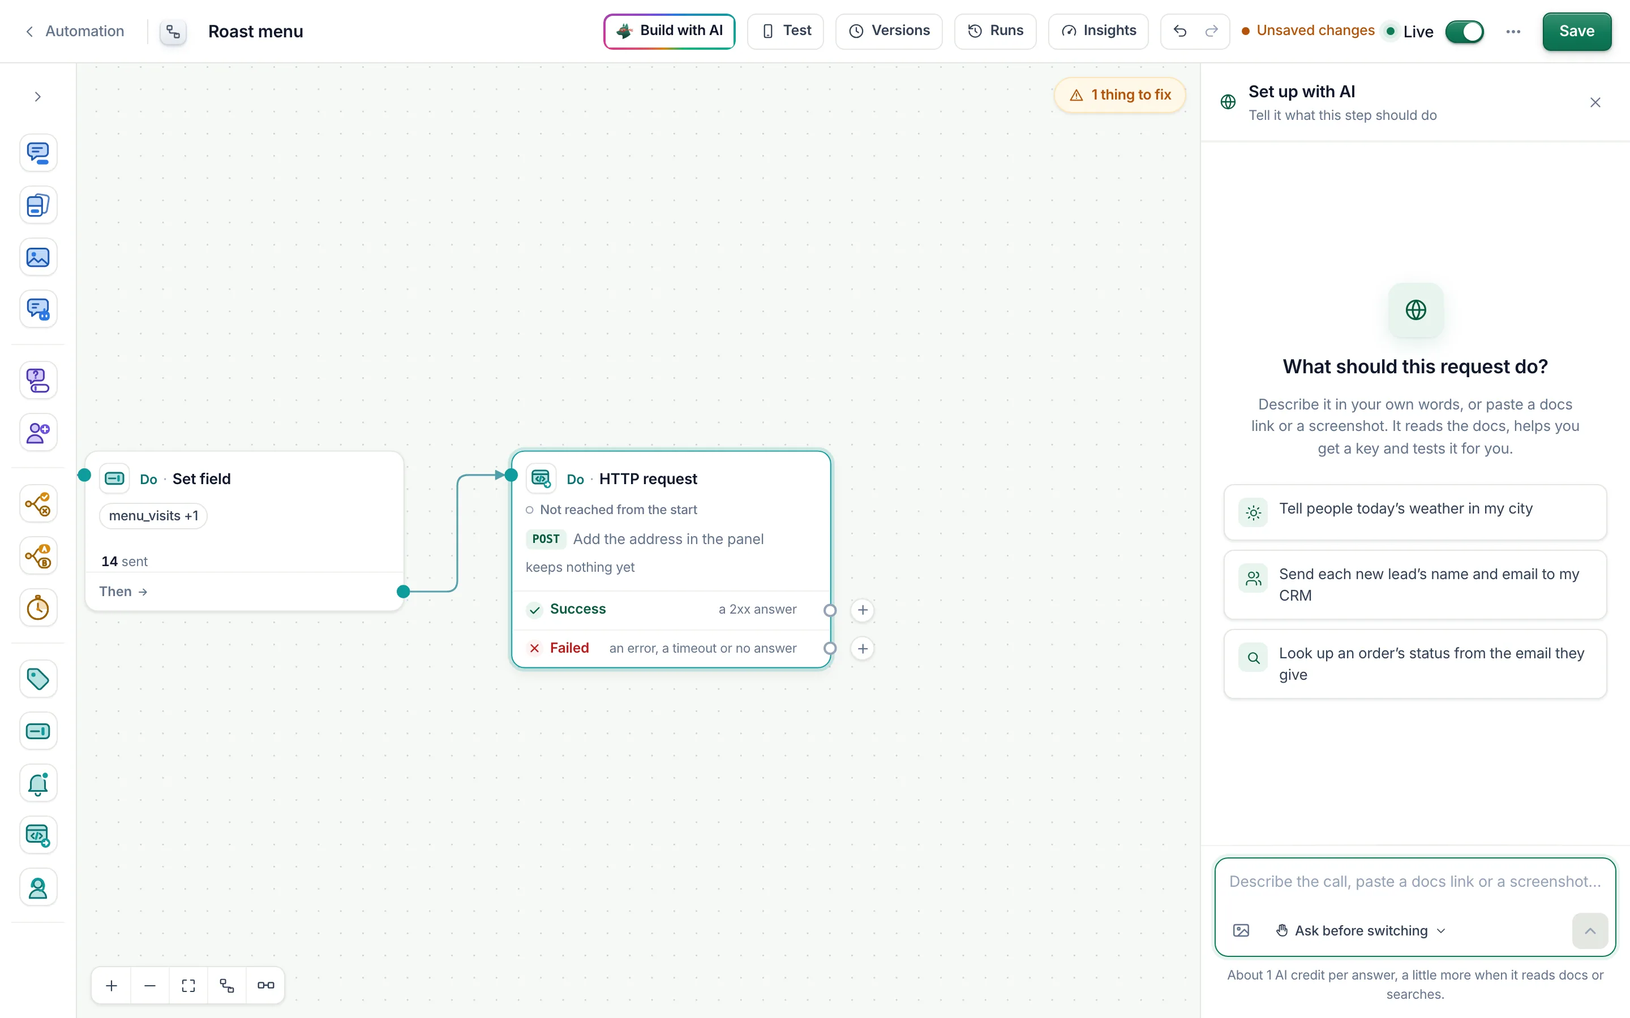Open the three-dots more options menu
This screenshot has height=1018, width=1630.
click(1513, 32)
